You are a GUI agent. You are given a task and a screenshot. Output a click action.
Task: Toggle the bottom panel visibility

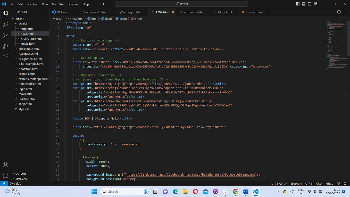point(303,4)
